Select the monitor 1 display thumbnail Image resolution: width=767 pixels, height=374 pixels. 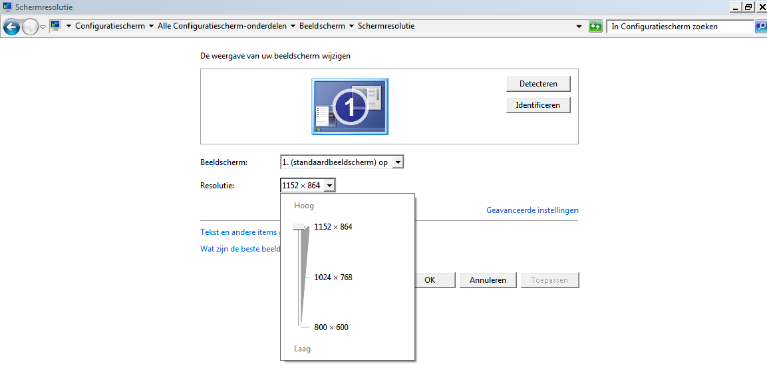(x=350, y=106)
